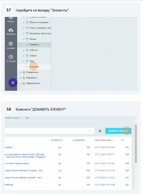Click the Справочники folder icon
The image size is (143, 196).
24,72
